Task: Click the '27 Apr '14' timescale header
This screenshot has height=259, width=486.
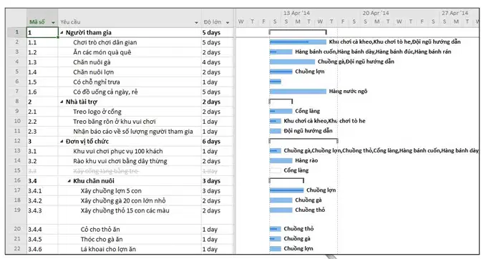Action: tap(455, 13)
